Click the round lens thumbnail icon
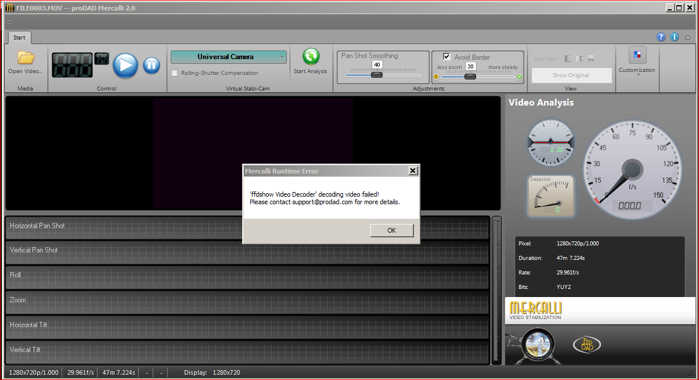This screenshot has width=699, height=380. tap(539, 344)
